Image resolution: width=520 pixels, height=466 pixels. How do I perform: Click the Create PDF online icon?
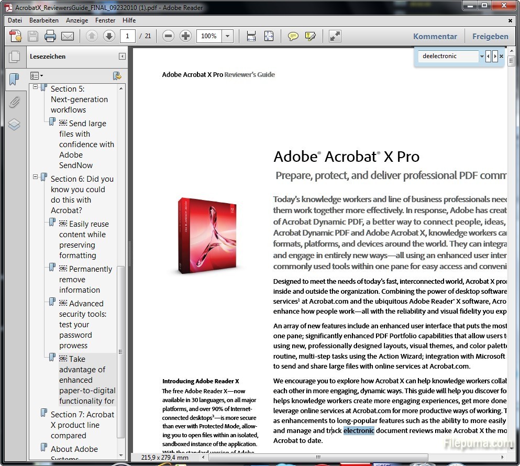pos(16,36)
